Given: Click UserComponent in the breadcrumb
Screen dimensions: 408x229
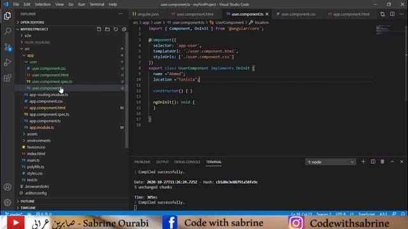Looking at the screenshot, I should coord(229,23).
